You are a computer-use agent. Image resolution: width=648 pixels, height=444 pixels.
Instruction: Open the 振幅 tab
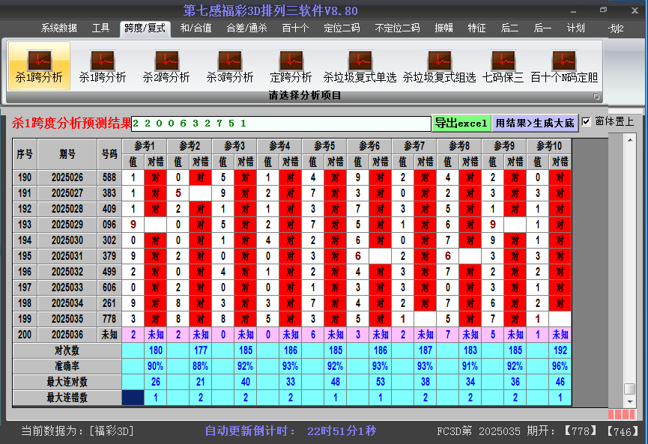coord(443,28)
